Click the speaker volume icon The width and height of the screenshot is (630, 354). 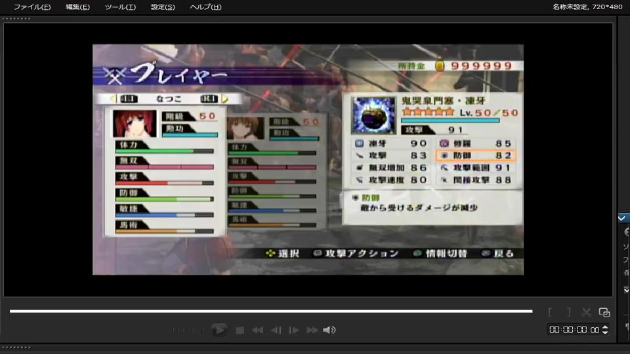pyautogui.click(x=329, y=330)
